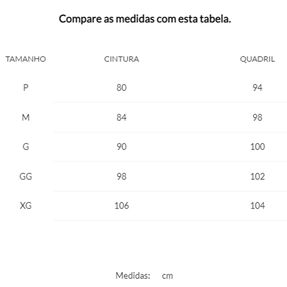
Task: Click the GG cintura value 98
Action: tap(122, 177)
